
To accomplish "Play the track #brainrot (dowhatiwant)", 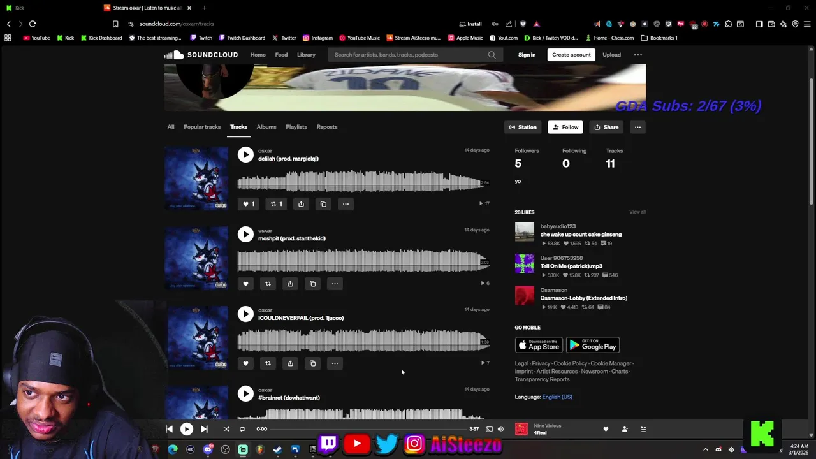I will pos(245,394).
